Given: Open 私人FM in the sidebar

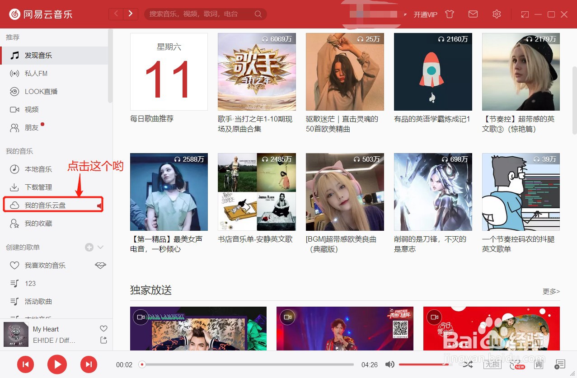Looking at the screenshot, I should 54,73.
